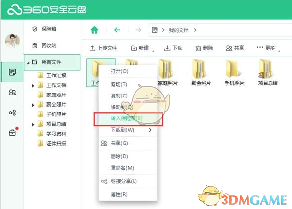The image size is (292, 209).
Task: Click the user avatar picture
Action: [12, 40]
